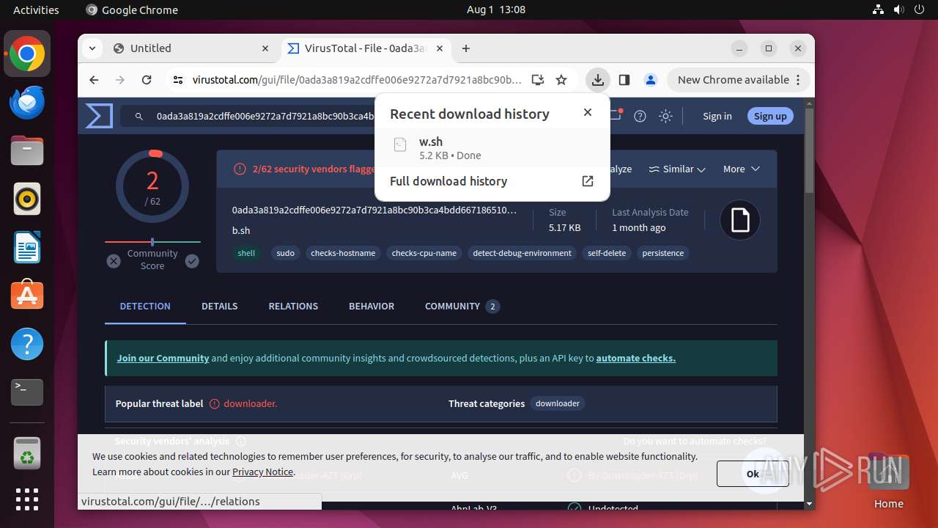Switch to the COMMUNITY tab
Image resolution: width=938 pixels, height=528 pixels.
tap(462, 306)
